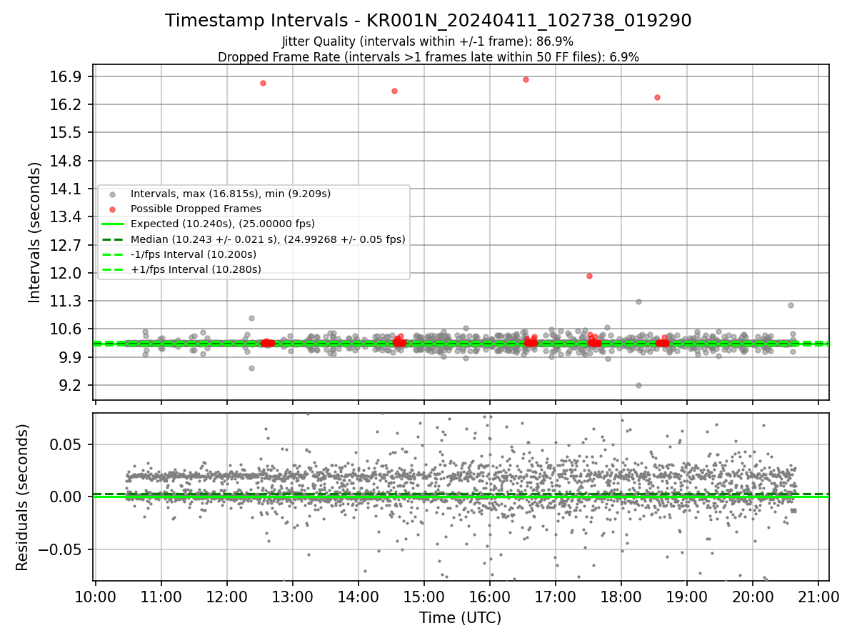Click legend entry starting 'Median (10.243 +/- 0.021 s)'
The height and width of the screenshot is (643, 857).
[x=268, y=239]
